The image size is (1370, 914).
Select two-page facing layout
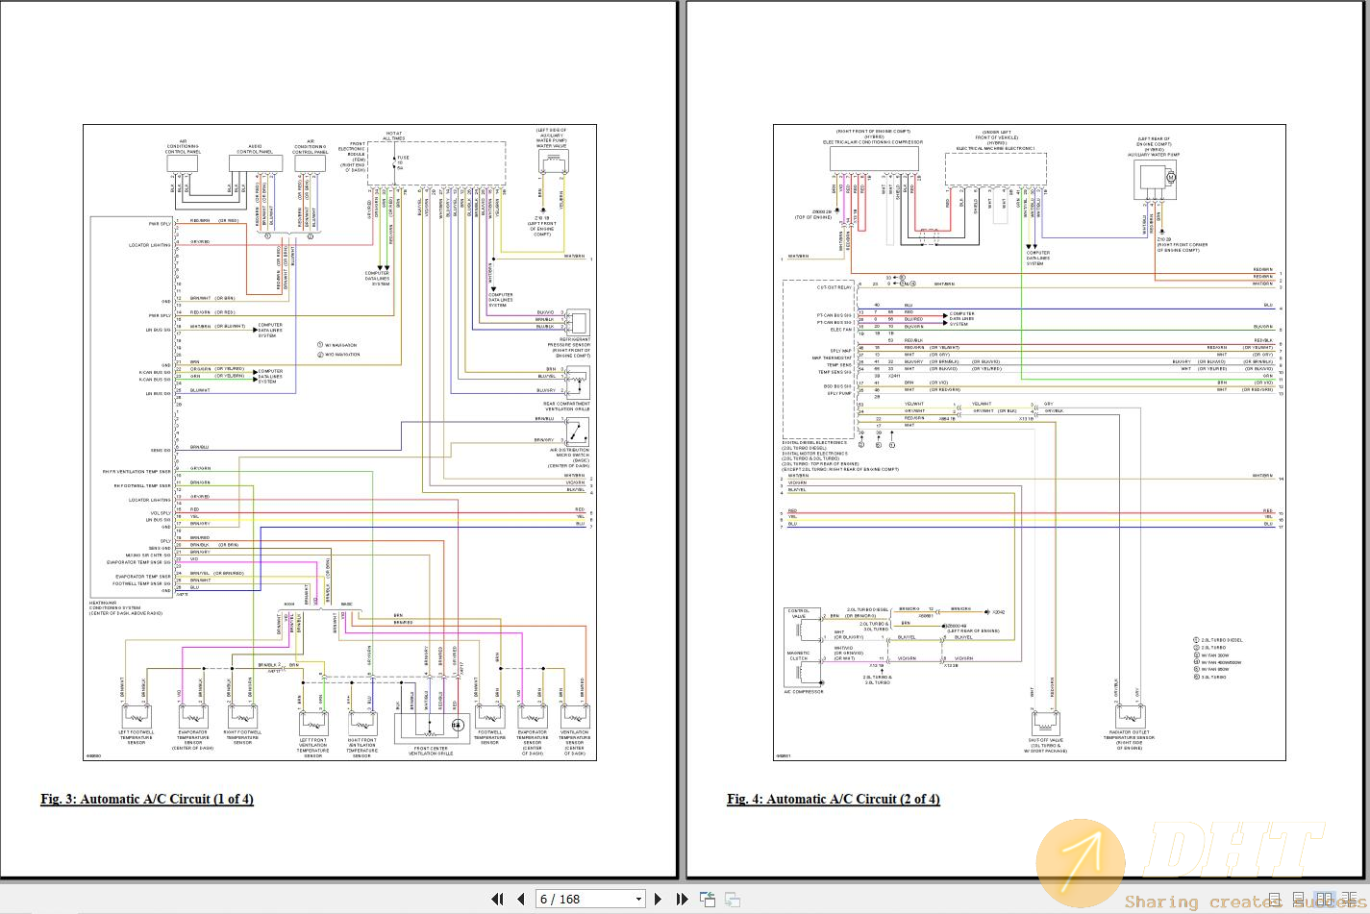point(1325,900)
